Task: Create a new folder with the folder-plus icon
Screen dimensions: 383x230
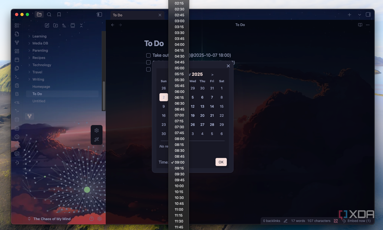Action: click(x=56, y=25)
